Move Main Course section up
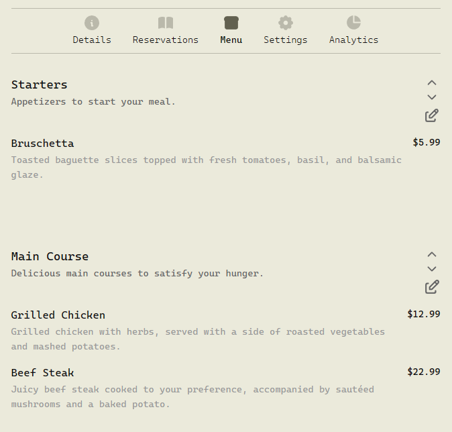Viewport: 452px width, 432px height. (x=432, y=255)
